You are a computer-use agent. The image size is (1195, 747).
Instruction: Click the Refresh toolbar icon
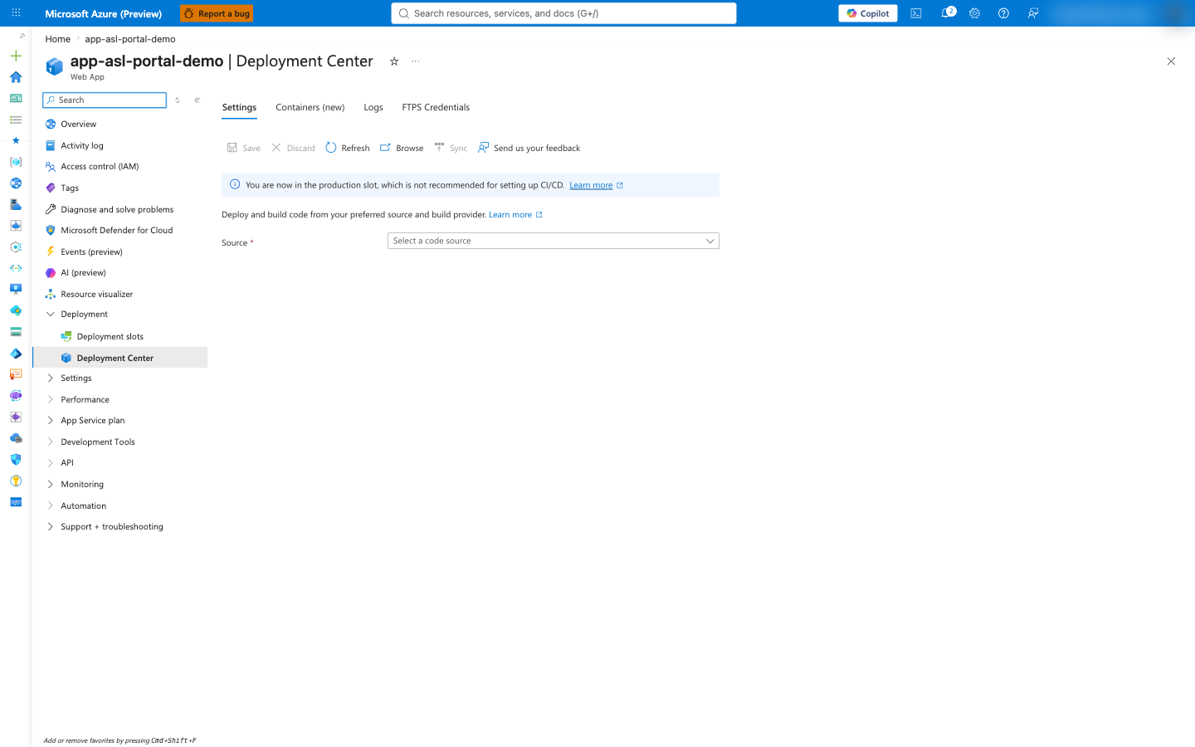pos(348,148)
